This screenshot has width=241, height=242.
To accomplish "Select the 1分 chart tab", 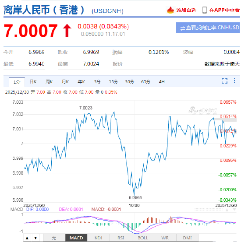I will 17,82.
